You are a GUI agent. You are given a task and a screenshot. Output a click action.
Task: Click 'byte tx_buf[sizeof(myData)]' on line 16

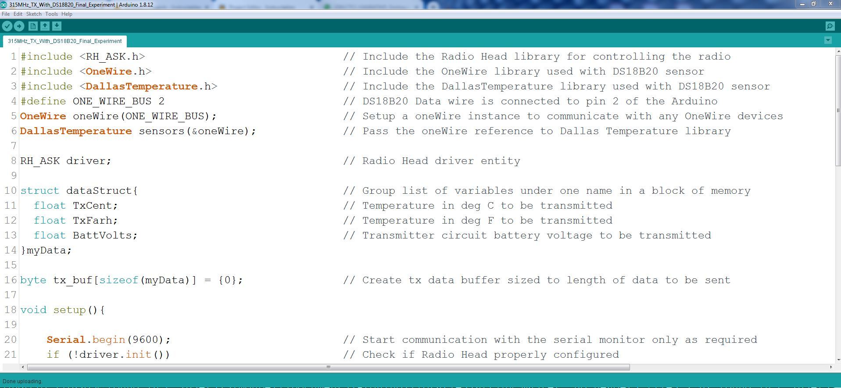click(108, 280)
